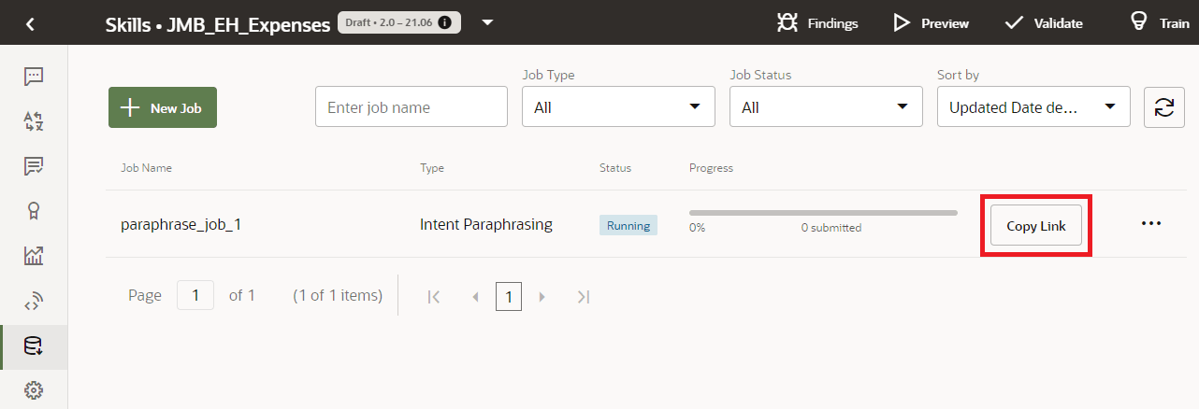The width and height of the screenshot is (1199, 409).
Task: Open the database jobs icon in sidebar
Action: [34, 346]
